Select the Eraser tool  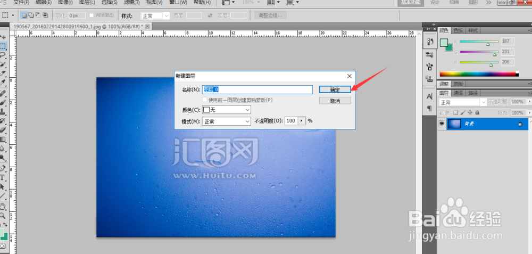coord(3,130)
